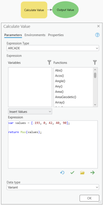
Task: Open the Data type dropdown showing Variant
Action: (x=53, y=187)
